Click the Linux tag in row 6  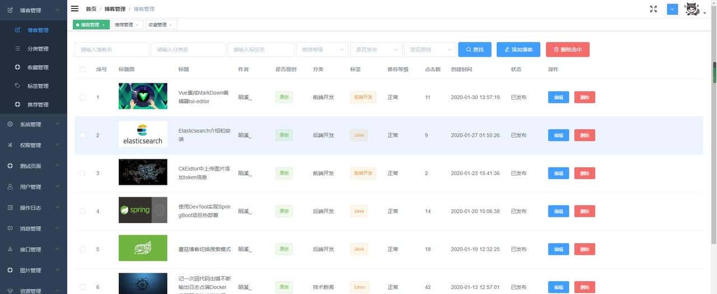[360, 287]
